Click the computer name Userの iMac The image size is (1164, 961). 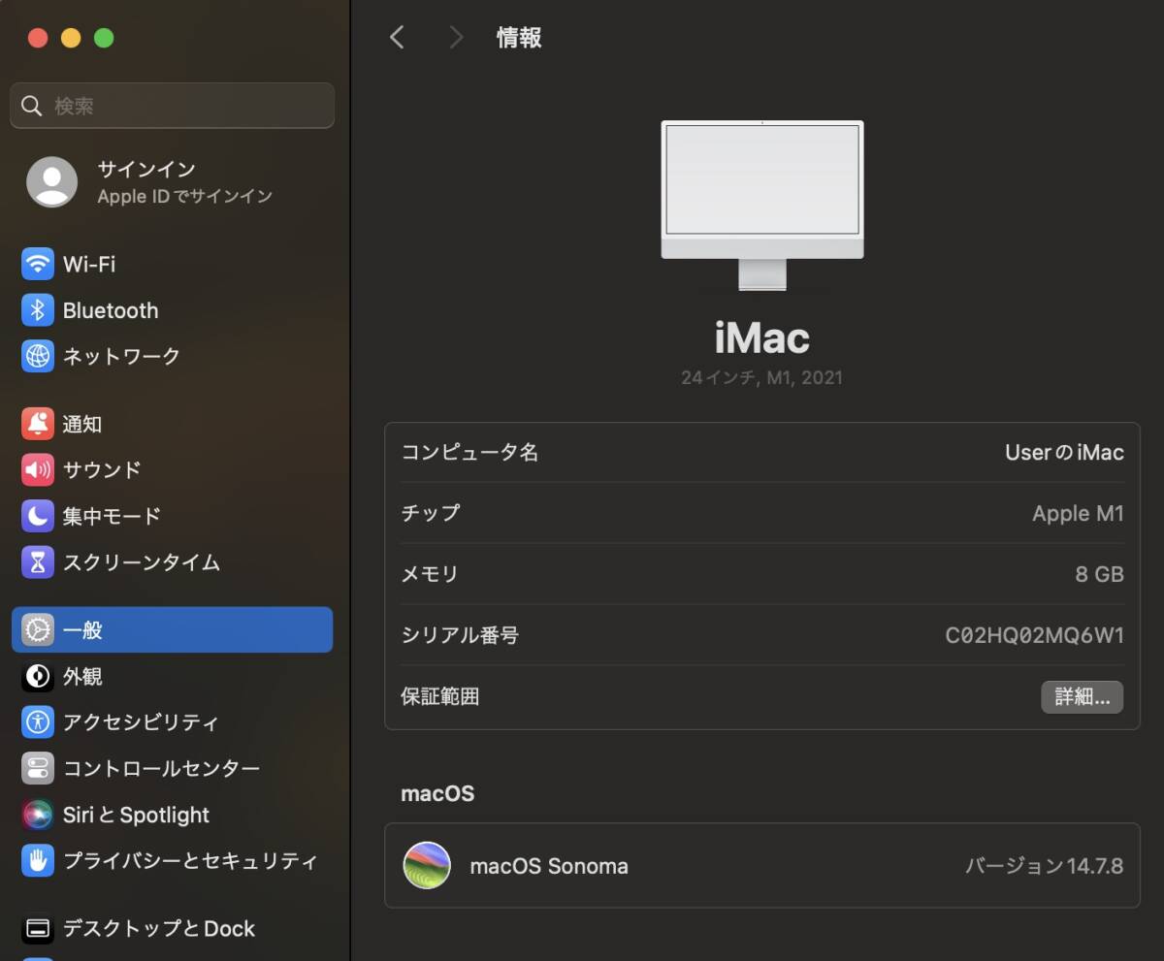tap(1063, 453)
